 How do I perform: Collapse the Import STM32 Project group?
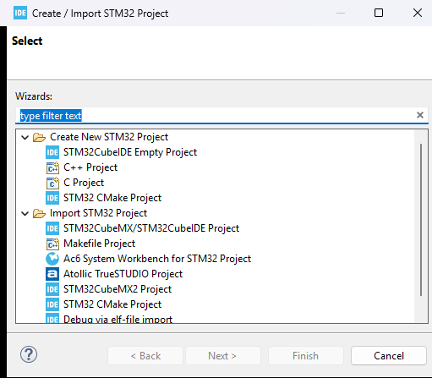[x=25, y=213]
